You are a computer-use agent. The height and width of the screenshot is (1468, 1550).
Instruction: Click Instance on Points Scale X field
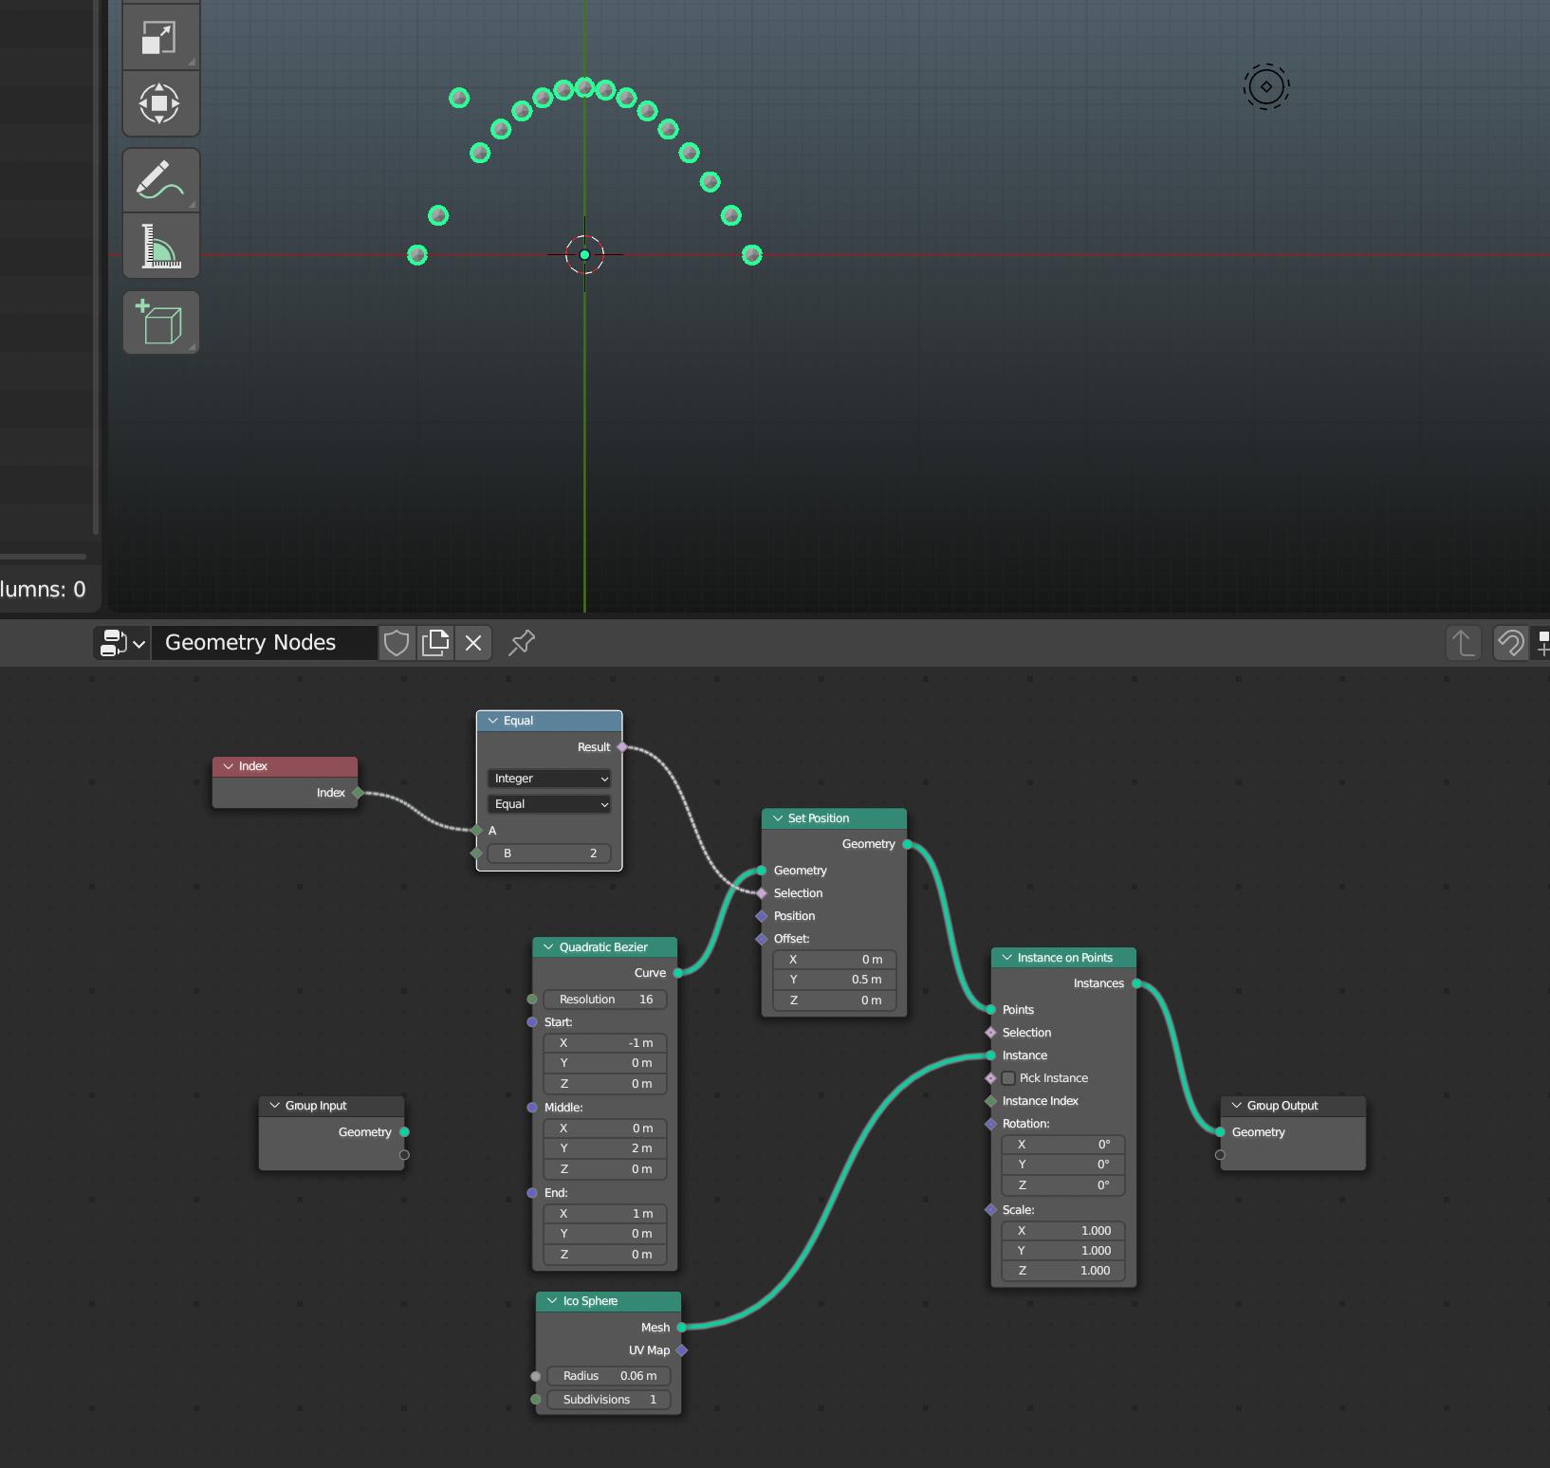[x=1063, y=1231]
